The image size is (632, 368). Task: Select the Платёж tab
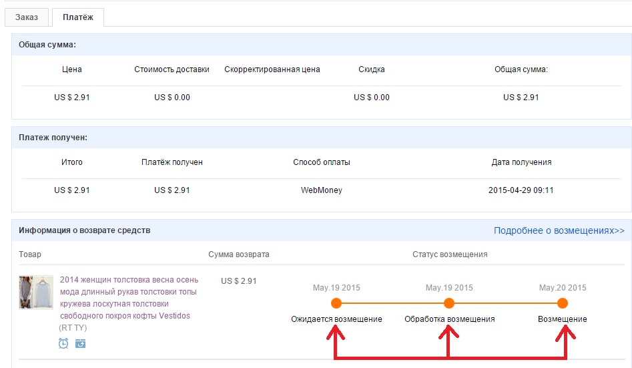click(78, 17)
